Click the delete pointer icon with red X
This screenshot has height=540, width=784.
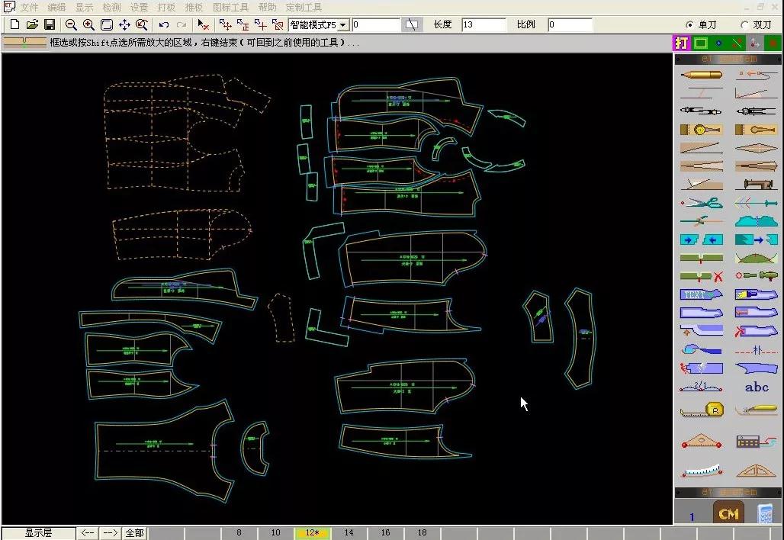coord(203,24)
